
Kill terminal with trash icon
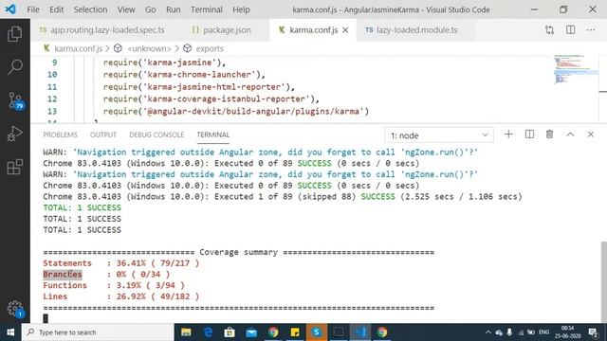click(549, 135)
